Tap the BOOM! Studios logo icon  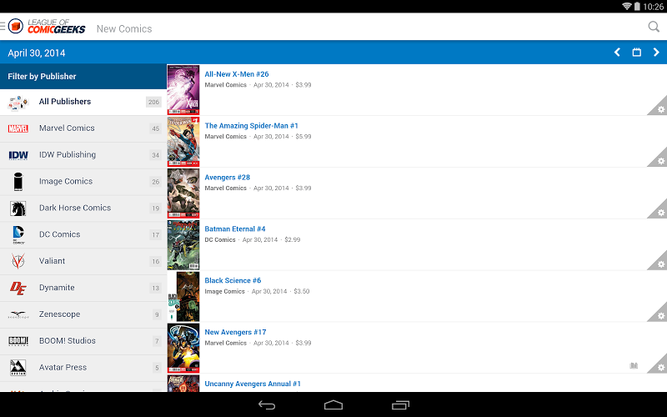pos(18,341)
